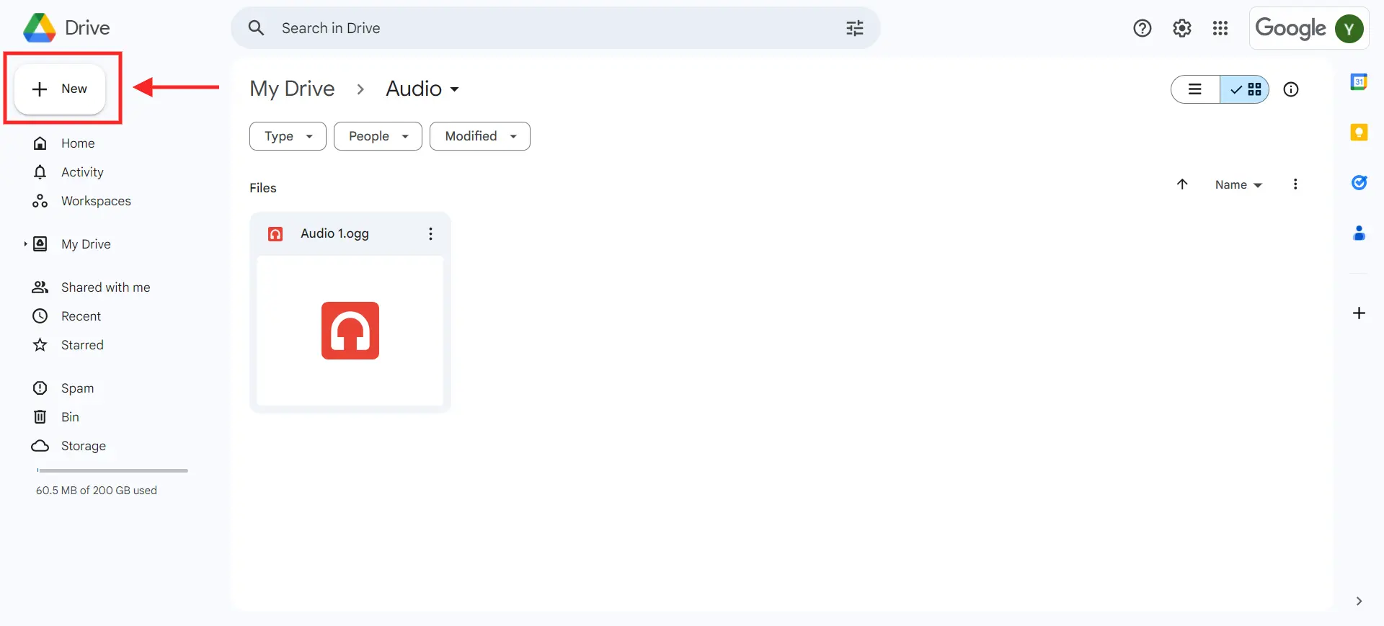Open the Audio breadcrumb dropdown menu
The height and width of the screenshot is (626, 1384).
pyautogui.click(x=456, y=89)
